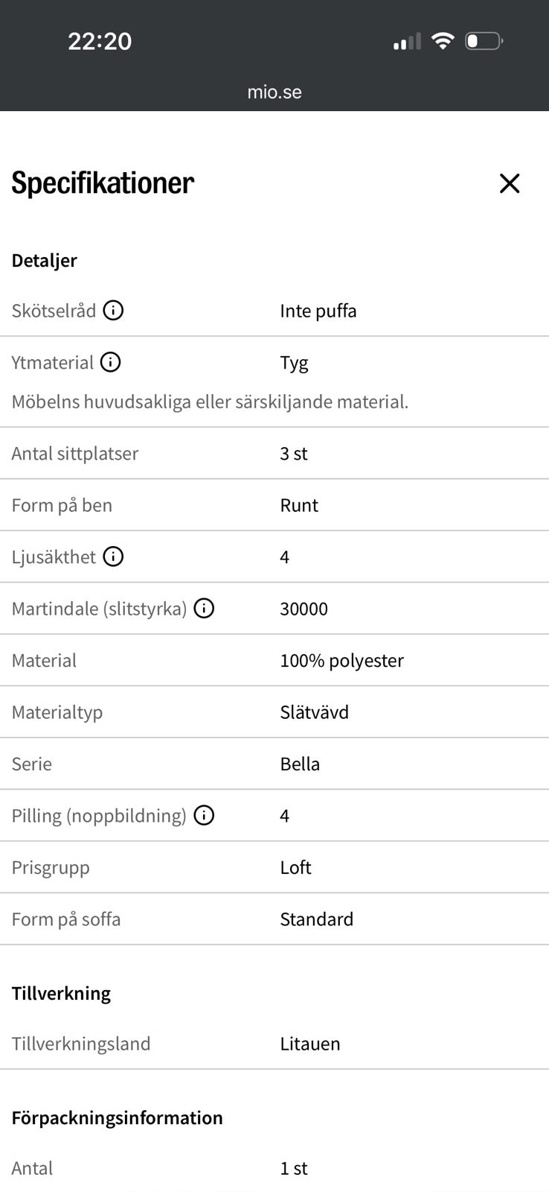Viewport: 549px width, 1192px height.
Task: Tap the Ytmaterial description text
Action: point(210,402)
